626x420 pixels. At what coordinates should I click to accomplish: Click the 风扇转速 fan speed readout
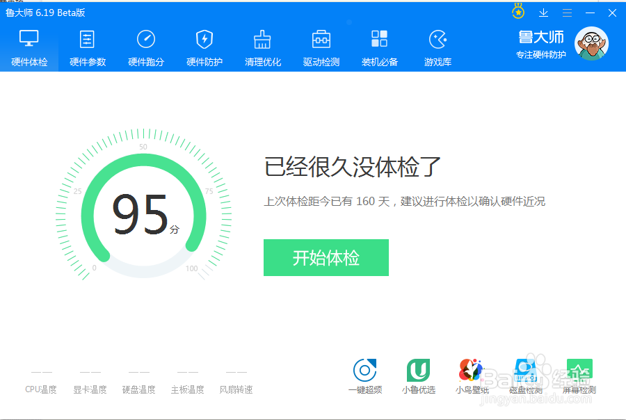[x=236, y=382]
